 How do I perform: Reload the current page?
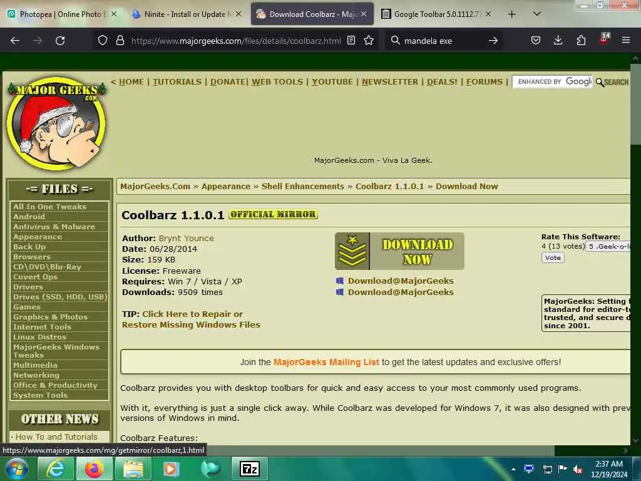click(60, 41)
